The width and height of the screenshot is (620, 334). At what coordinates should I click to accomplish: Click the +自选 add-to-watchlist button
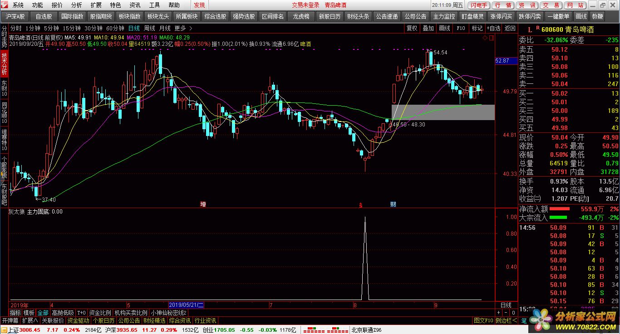493,28
